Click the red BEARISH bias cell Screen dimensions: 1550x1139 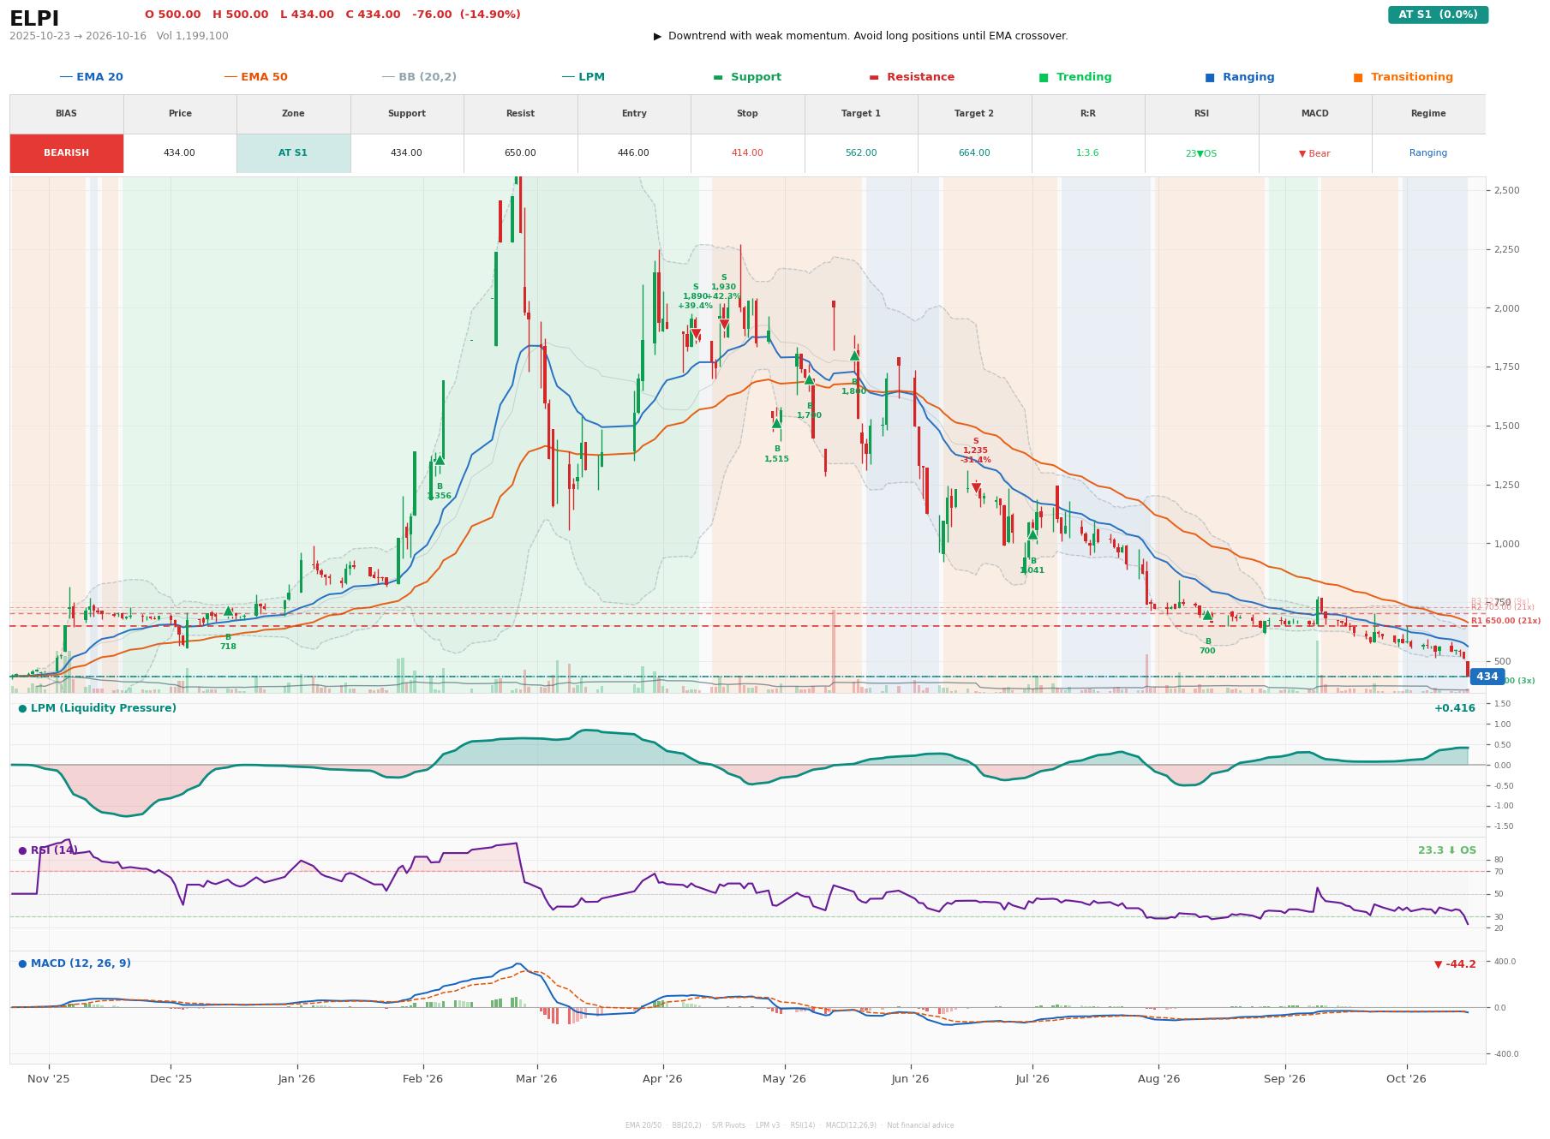point(67,153)
